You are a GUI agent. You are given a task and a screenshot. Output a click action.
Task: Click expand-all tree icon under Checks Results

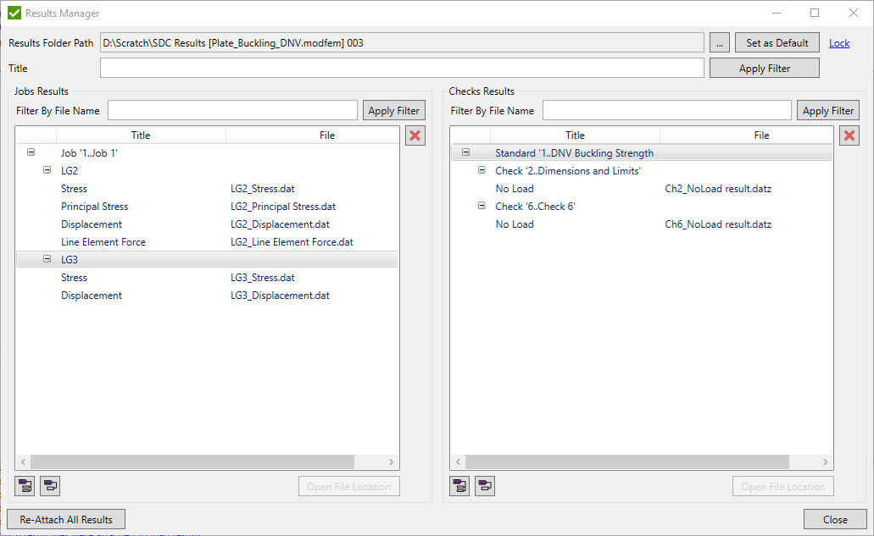[x=459, y=486]
